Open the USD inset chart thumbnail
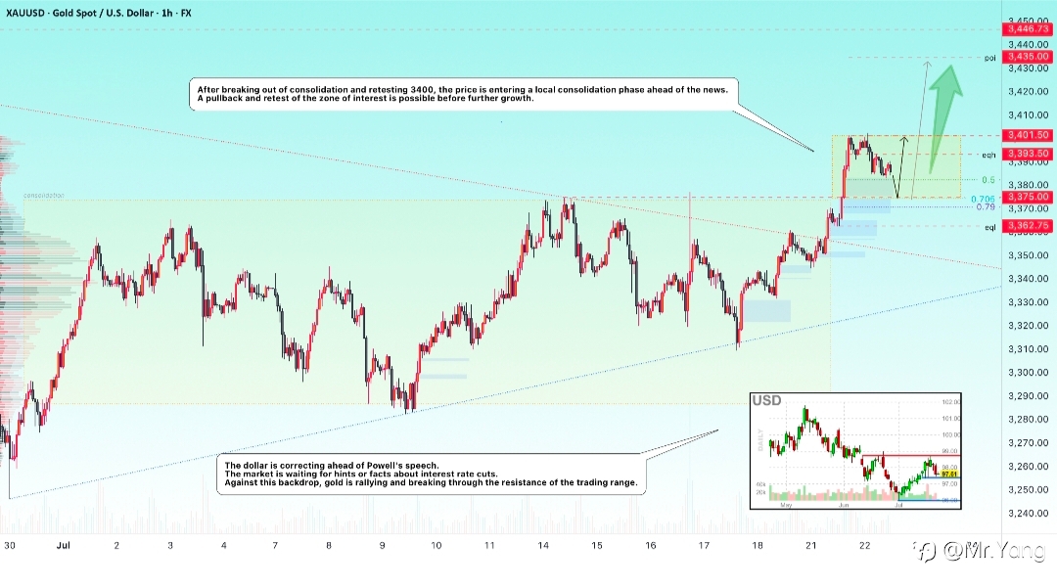 point(855,451)
